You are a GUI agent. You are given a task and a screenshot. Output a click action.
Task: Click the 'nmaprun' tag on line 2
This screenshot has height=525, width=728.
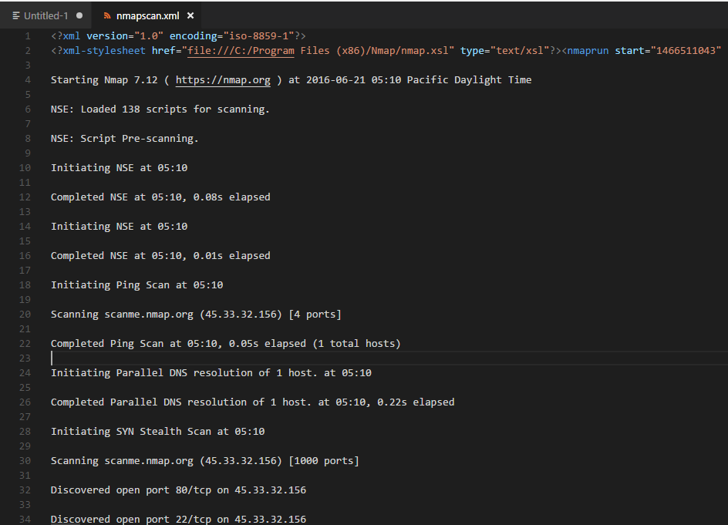(x=588, y=51)
